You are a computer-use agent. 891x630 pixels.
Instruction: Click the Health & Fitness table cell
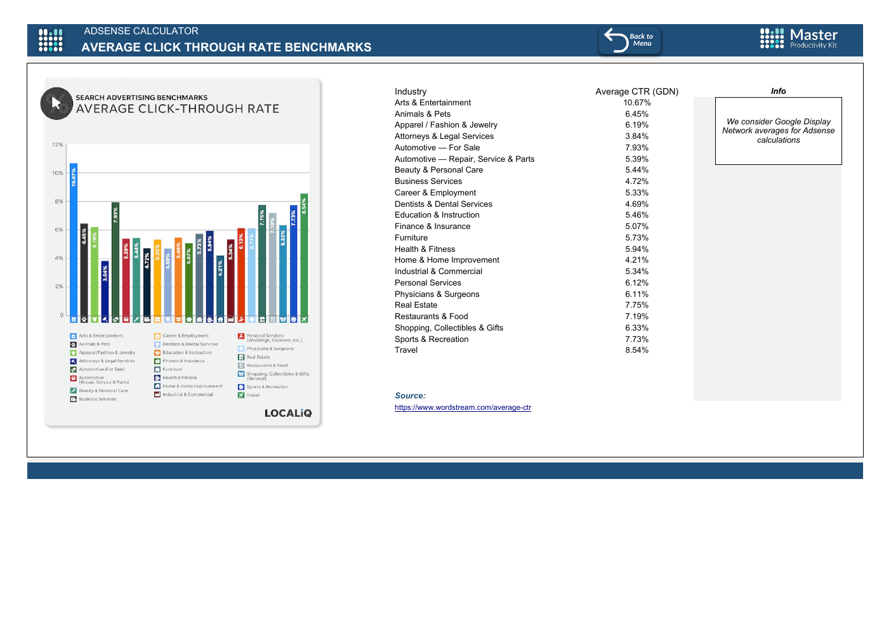[425, 249]
